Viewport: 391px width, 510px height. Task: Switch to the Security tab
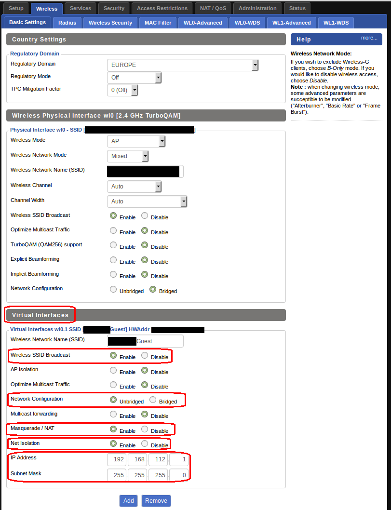(x=114, y=8)
